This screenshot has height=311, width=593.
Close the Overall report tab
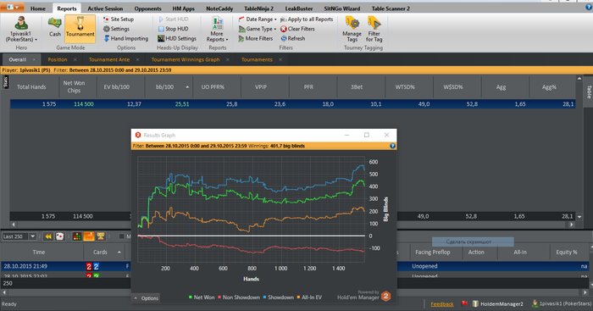34,60
